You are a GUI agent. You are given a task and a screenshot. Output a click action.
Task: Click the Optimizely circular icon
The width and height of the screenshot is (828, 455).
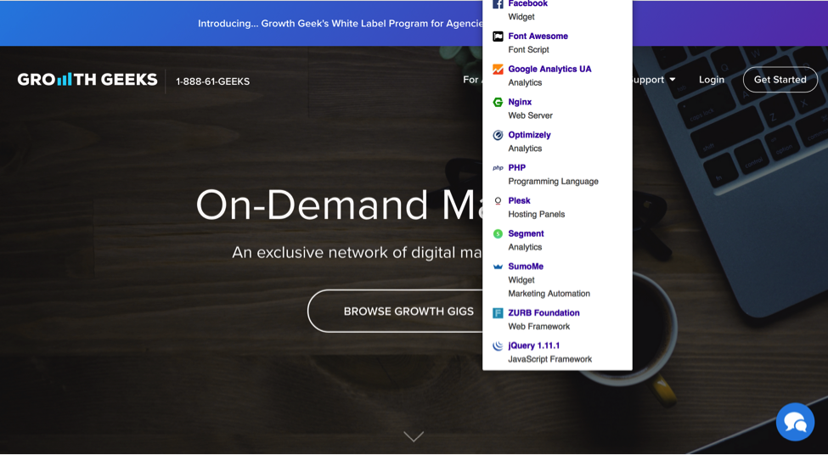tap(498, 135)
